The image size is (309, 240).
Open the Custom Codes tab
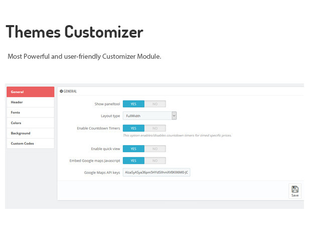30,144
